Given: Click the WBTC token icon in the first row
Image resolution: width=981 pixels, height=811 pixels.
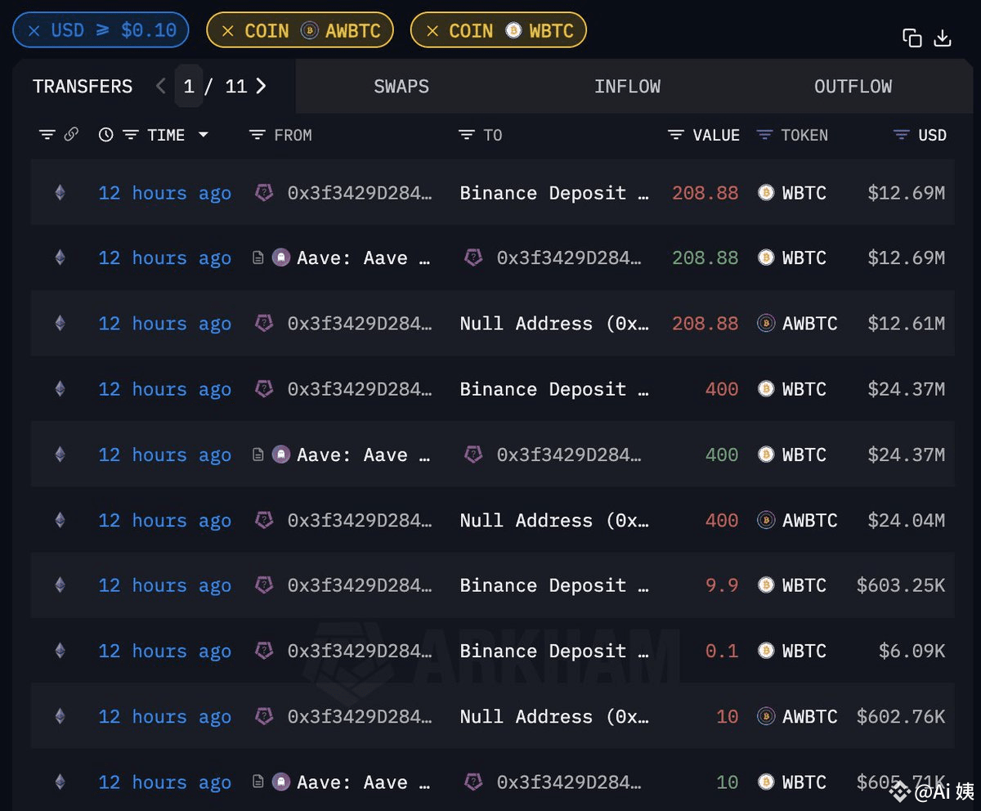Looking at the screenshot, I should point(766,193).
